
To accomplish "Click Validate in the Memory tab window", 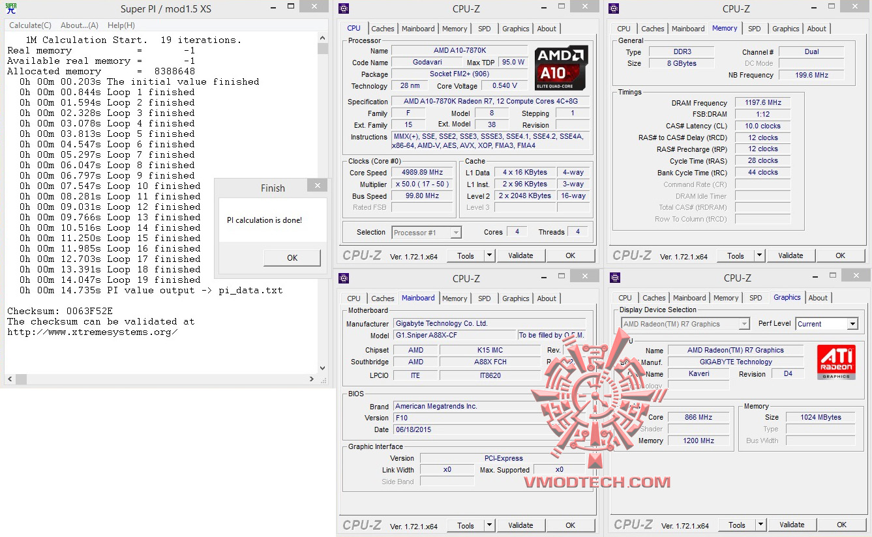I will (x=790, y=255).
